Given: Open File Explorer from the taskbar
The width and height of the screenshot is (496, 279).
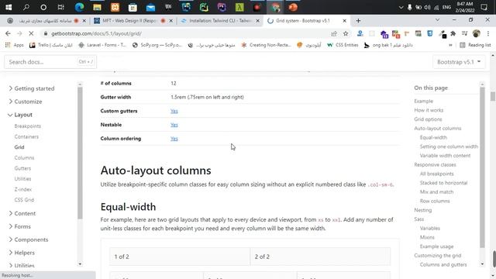Looking at the screenshot, I should point(97,7).
